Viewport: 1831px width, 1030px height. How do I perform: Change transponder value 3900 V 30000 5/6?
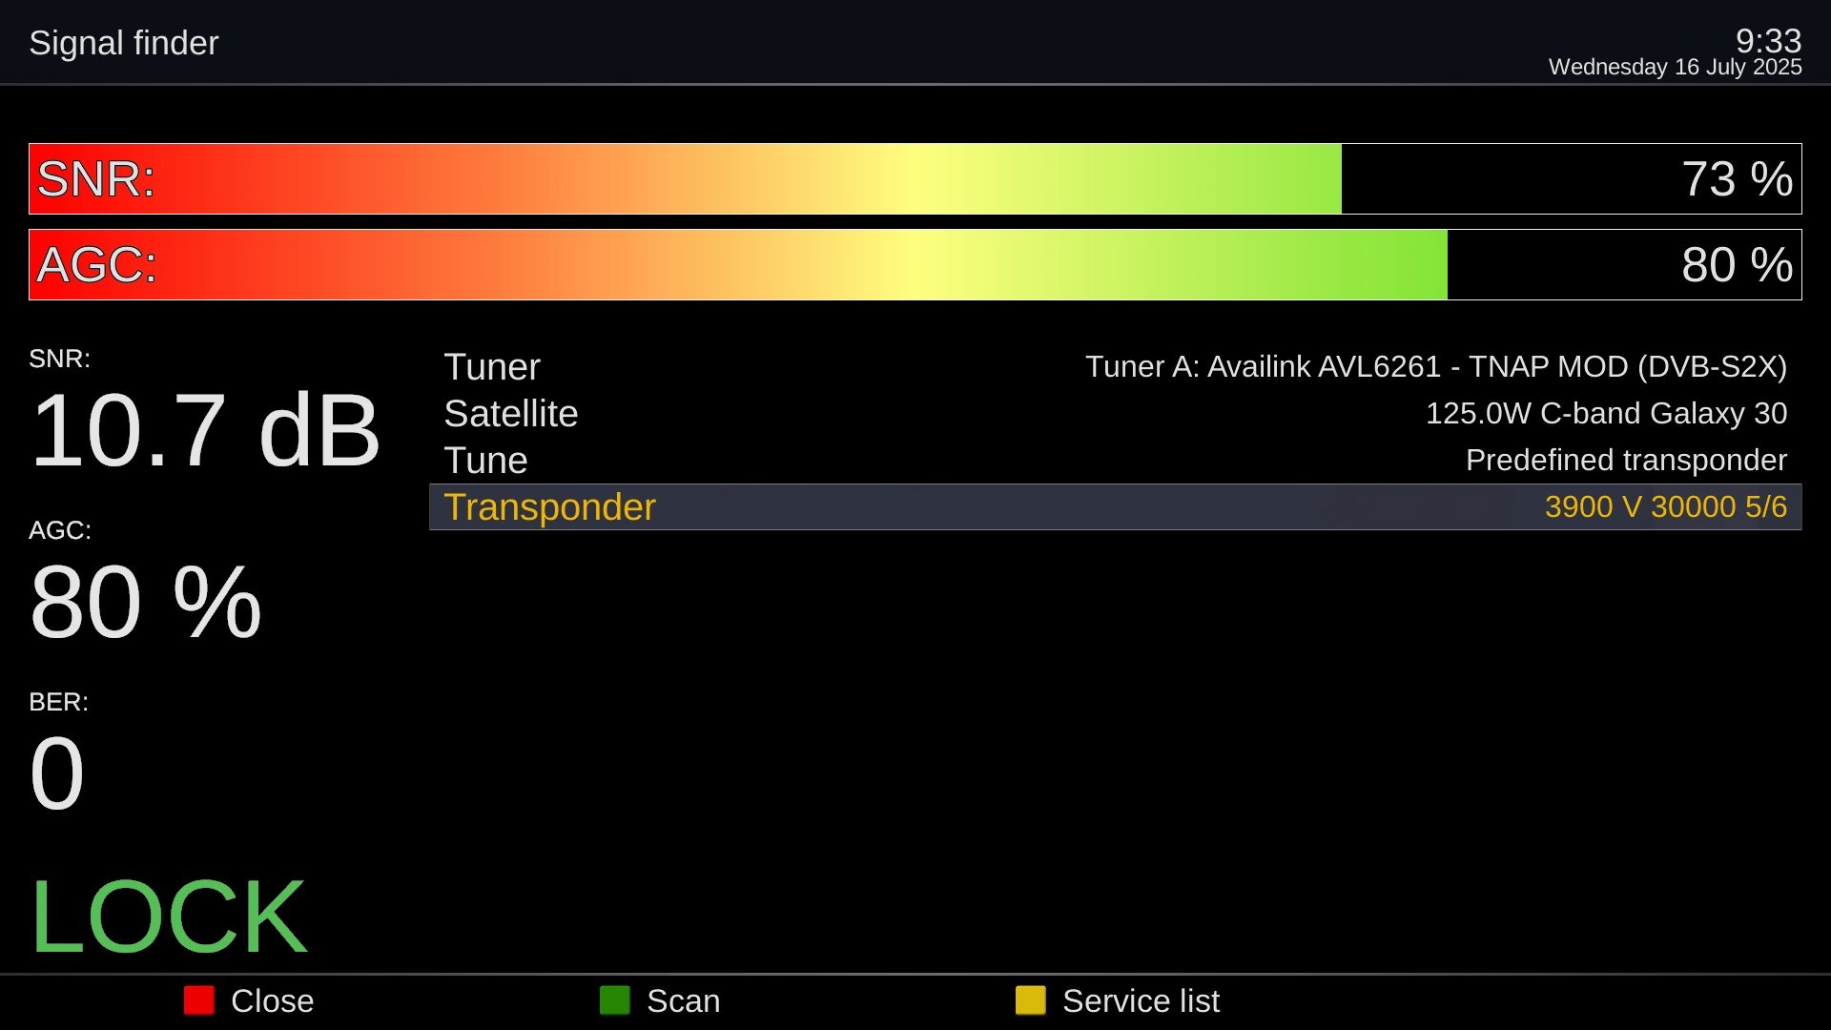[x=1666, y=506]
